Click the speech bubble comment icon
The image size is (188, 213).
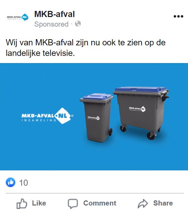pyautogui.click(x=73, y=203)
